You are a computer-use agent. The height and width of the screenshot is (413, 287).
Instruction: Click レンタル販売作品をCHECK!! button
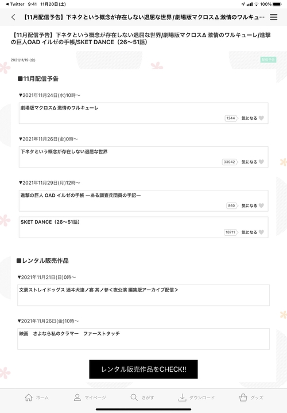click(x=143, y=369)
